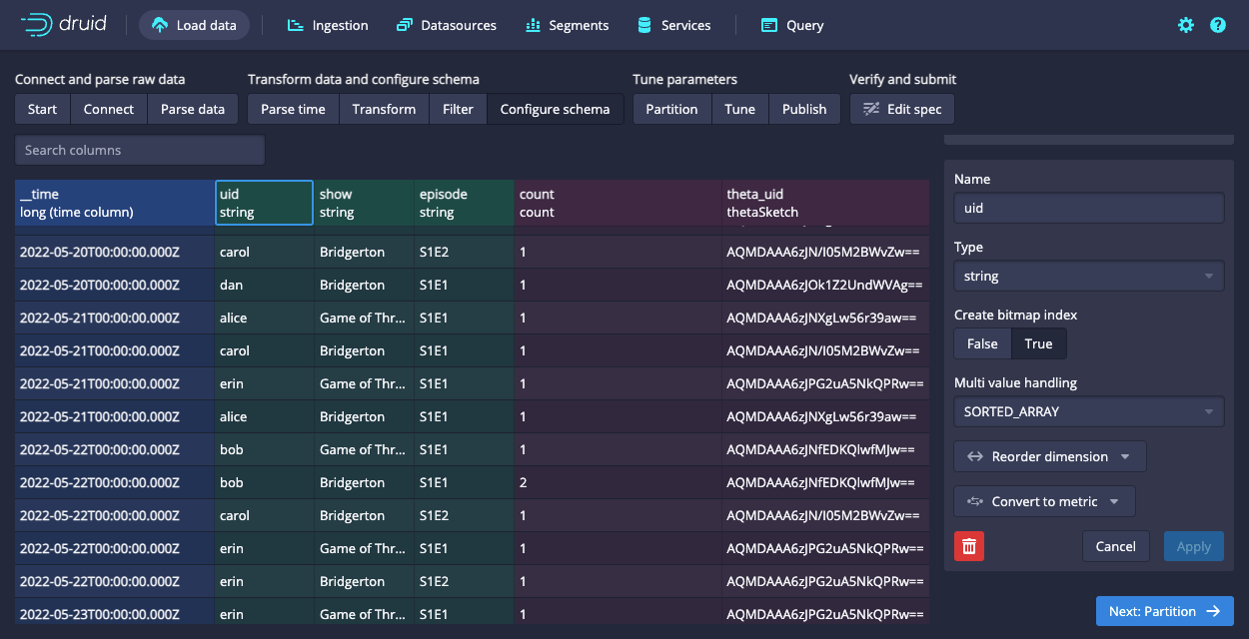Viewport: 1249px width, 639px height.
Task: Click the Next: Partition button
Action: pyautogui.click(x=1164, y=611)
